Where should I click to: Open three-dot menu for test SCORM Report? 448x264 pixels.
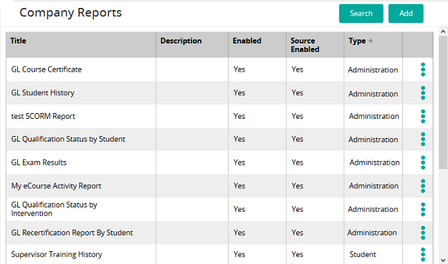[x=423, y=117]
